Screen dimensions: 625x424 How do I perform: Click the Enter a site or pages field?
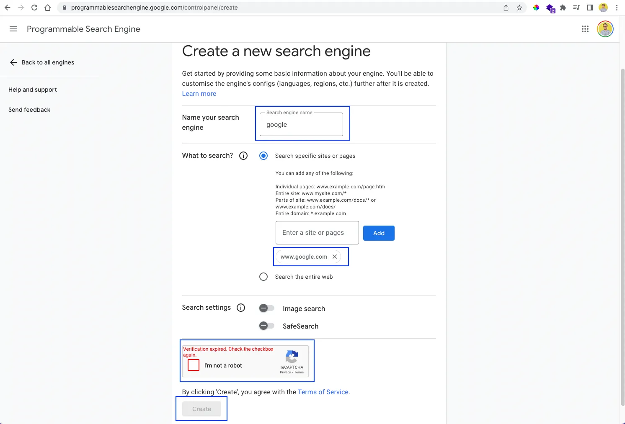317,233
